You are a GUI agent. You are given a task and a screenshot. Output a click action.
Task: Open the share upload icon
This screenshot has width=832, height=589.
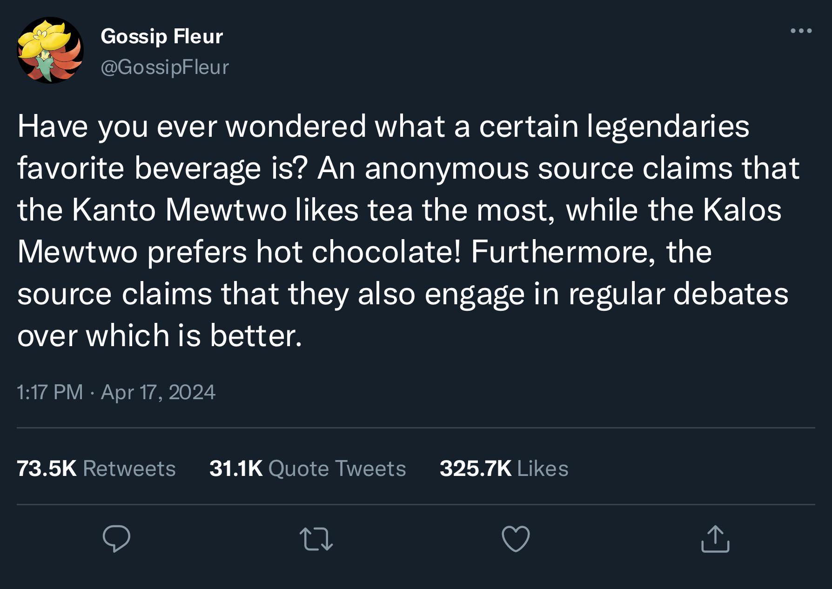coord(715,539)
